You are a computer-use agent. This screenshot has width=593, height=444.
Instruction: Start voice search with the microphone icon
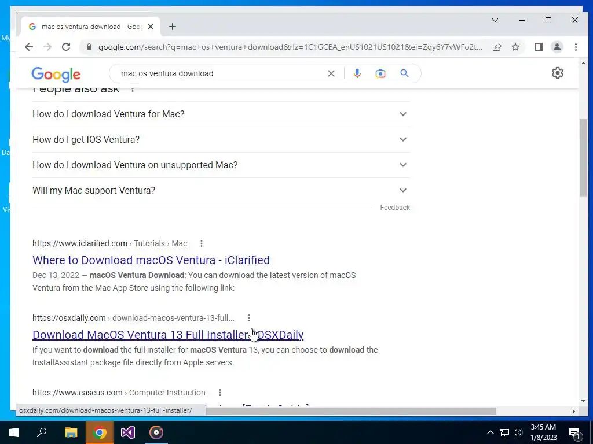click(x=357, y=73)
